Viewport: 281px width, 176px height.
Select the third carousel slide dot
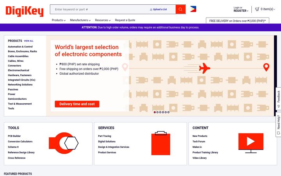(160, 112)
